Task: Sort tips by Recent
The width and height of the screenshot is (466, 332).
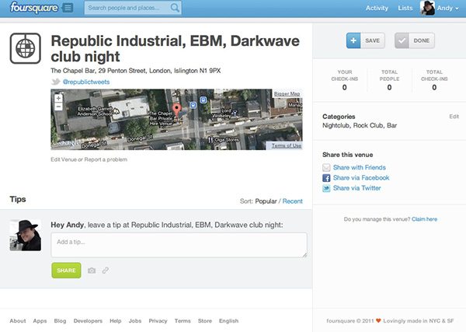Action: click(x=293, y=201)
